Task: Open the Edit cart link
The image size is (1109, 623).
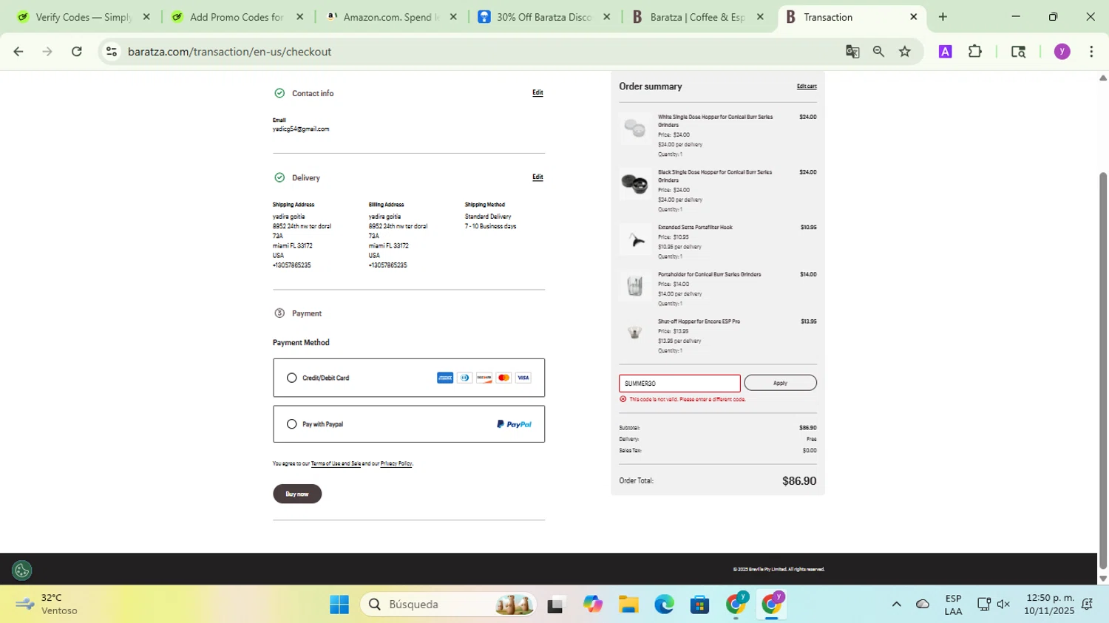Action: [807, 86]
